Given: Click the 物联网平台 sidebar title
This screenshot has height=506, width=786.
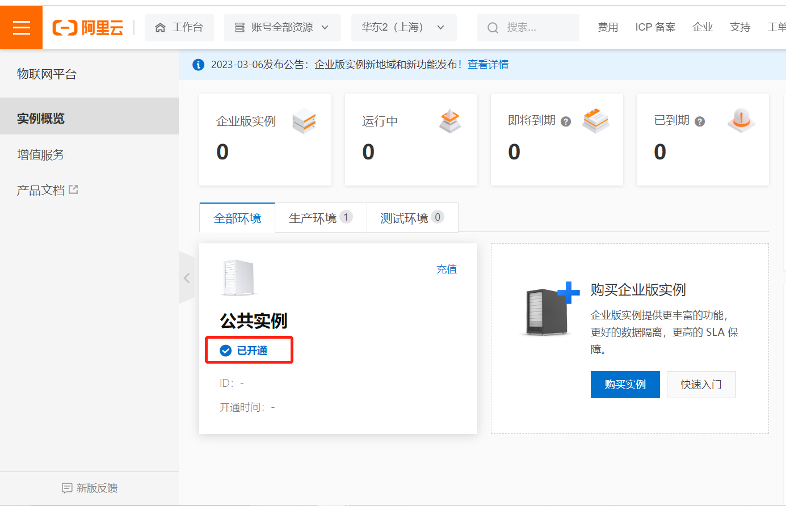Looking at the screenshot, I should [x=47, y=74].
